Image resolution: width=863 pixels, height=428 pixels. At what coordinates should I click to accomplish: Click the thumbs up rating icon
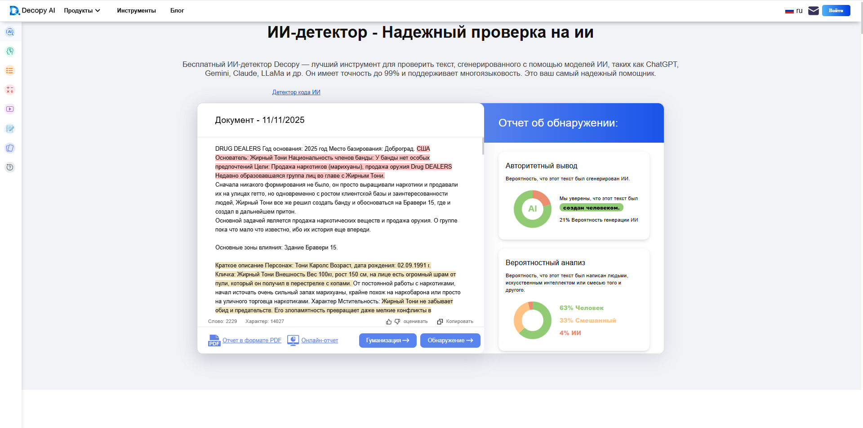click(x=389, y=322)
